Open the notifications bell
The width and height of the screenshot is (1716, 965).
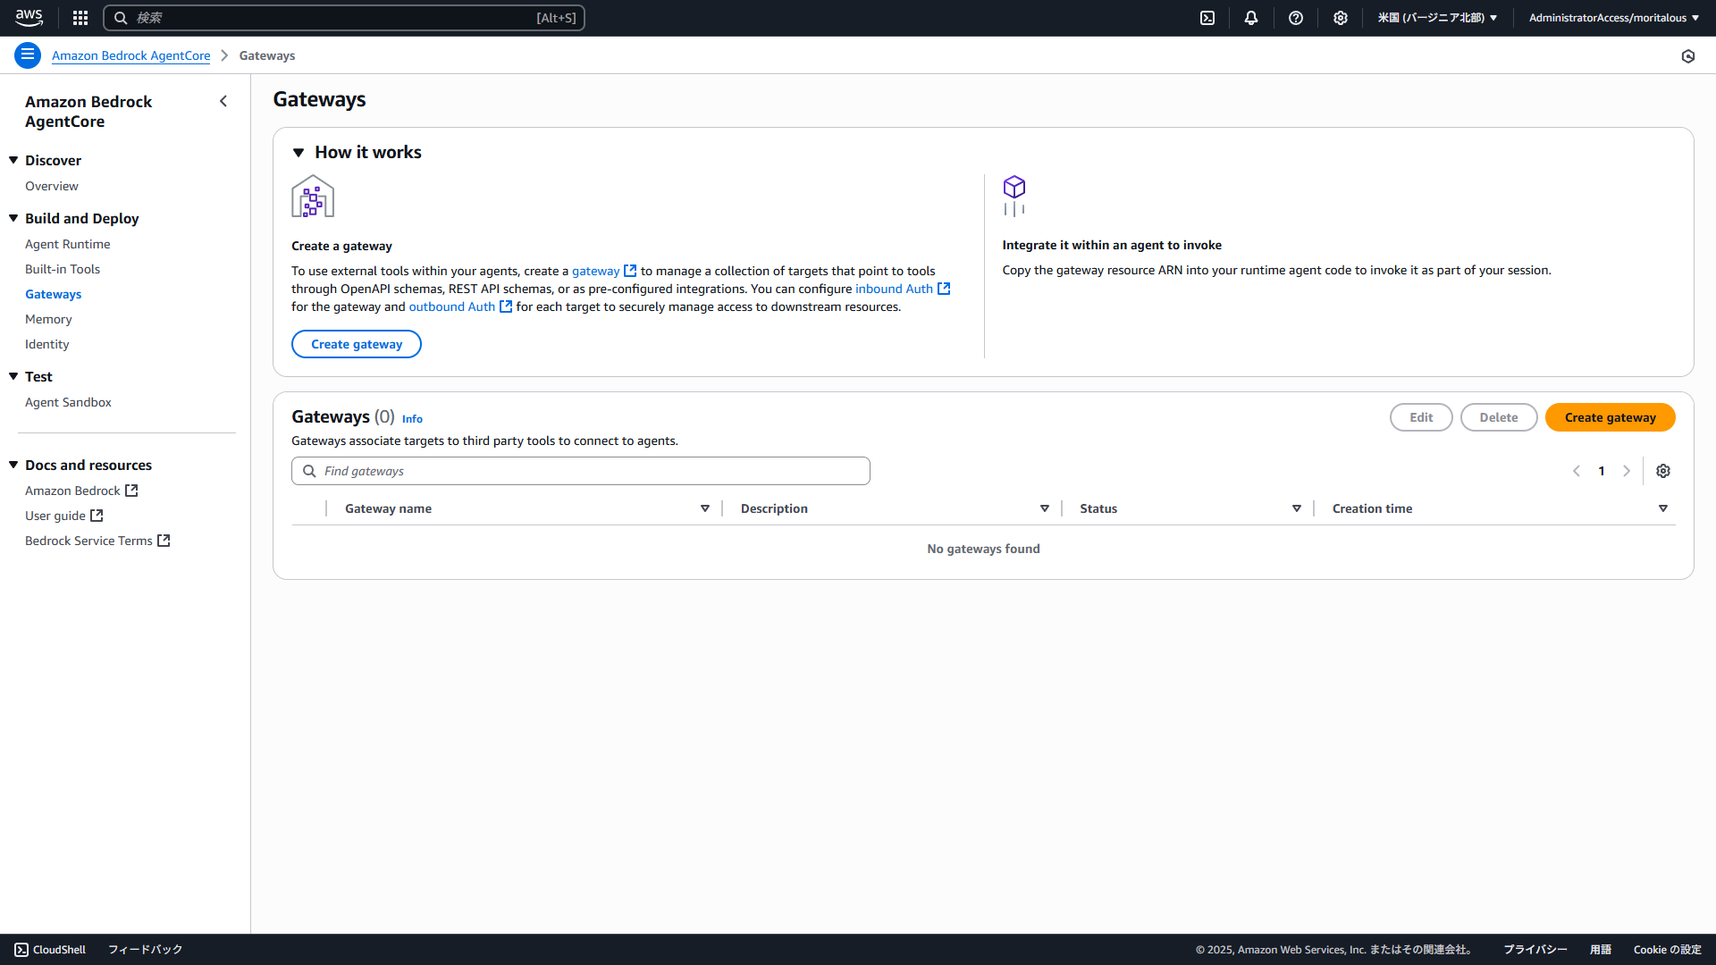click(x=1251, y=18)
